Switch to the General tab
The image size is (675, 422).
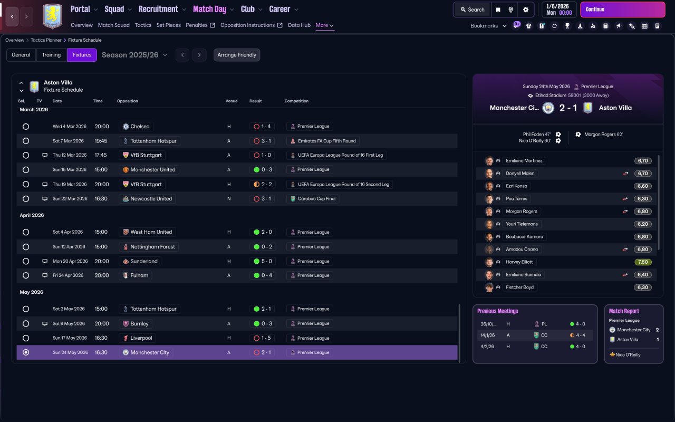coord(21,55)
